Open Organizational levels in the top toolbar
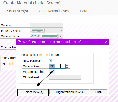Viewport: 118px width, 102px height. click(54, 11)
